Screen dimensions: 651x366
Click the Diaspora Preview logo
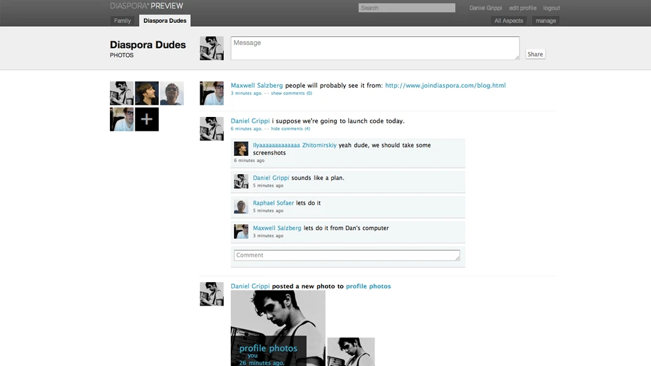tap(147, 6)
